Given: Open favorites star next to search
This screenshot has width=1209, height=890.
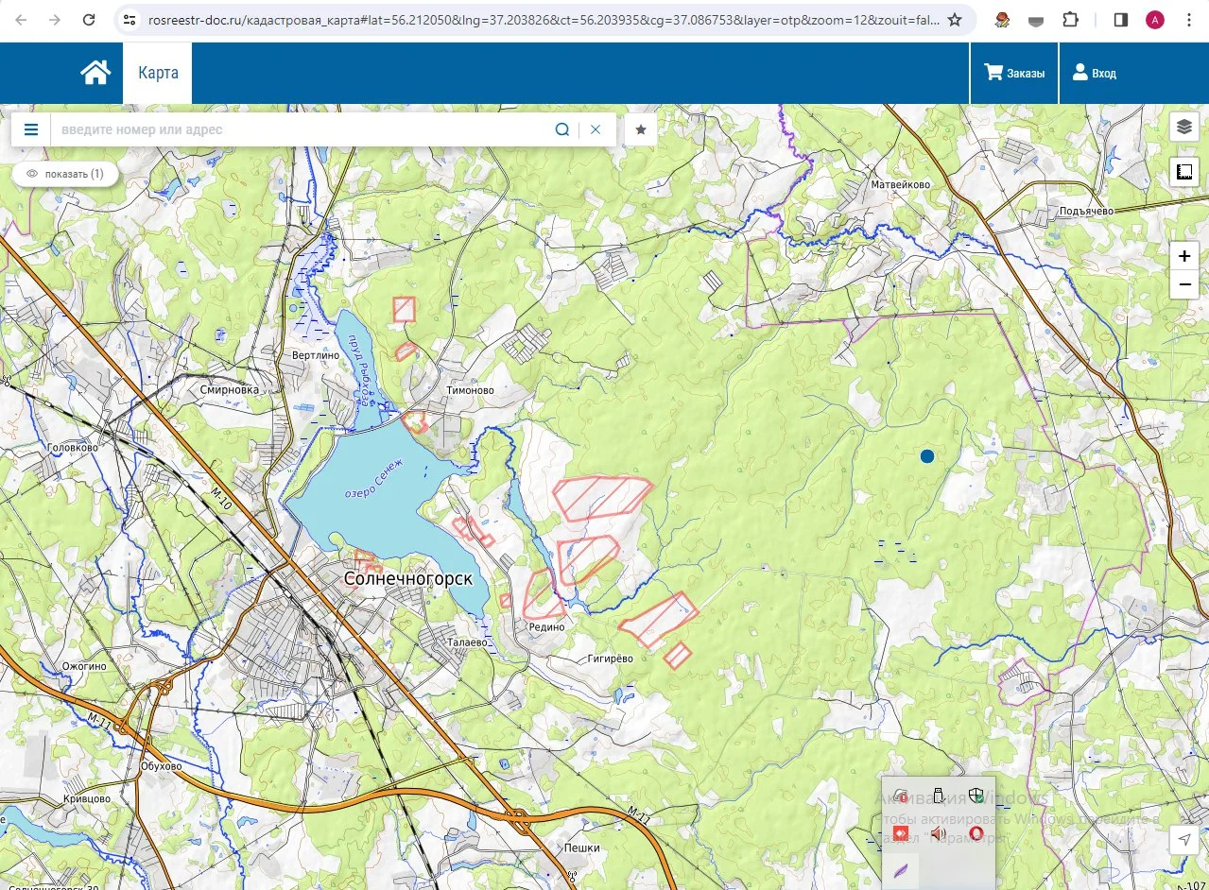Looking at the screenshot, I should (x=641, y=129).
